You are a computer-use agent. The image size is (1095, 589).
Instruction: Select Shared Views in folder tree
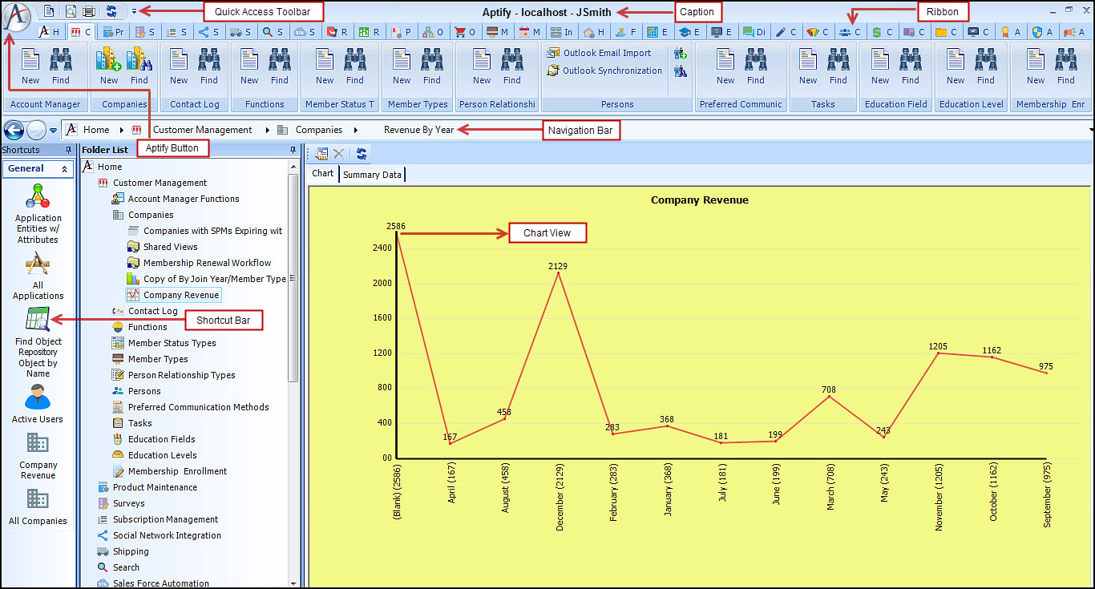click(x=170, y=247)
